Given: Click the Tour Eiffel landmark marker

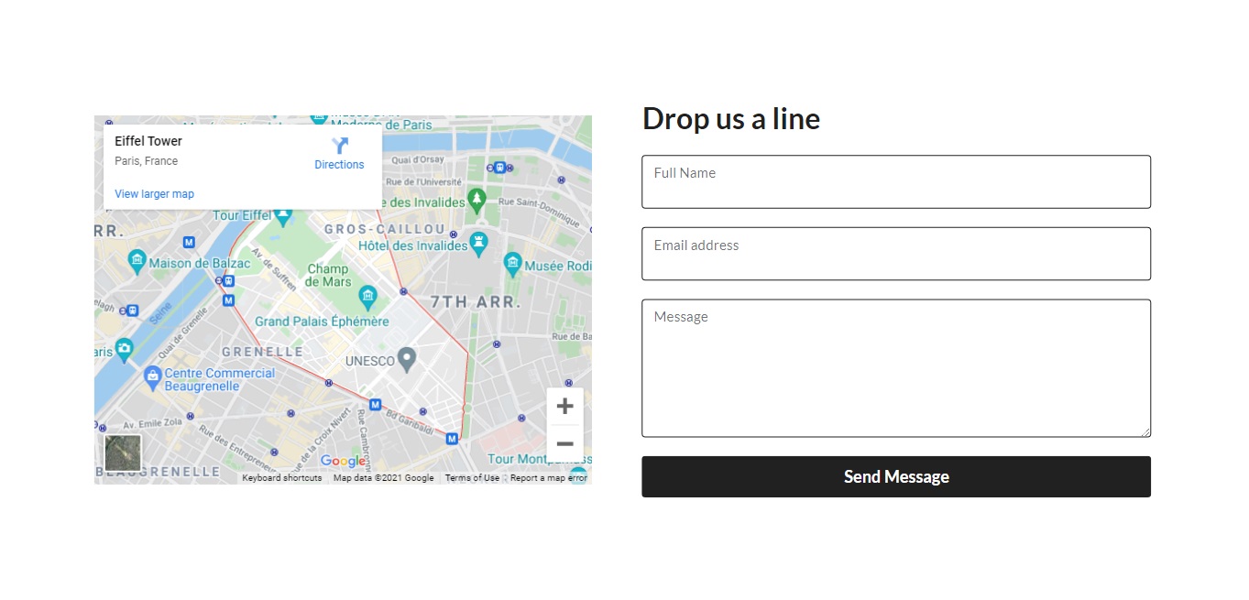Looking at the screenshot, I should tap(283, 217).
